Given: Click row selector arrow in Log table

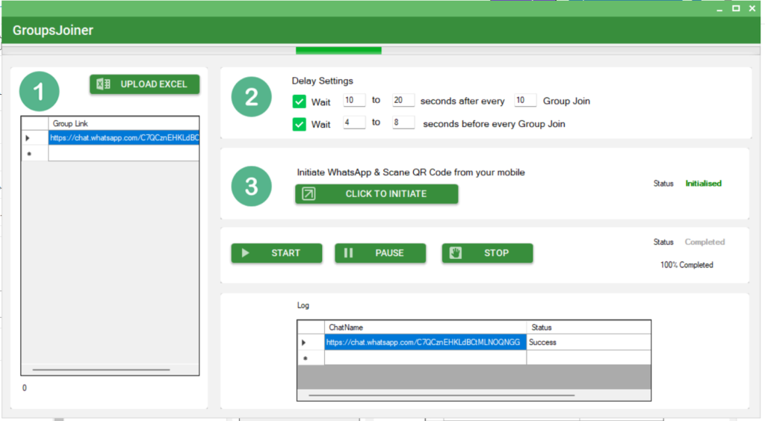Looking at the screenshot, I should tap(304, 343).
